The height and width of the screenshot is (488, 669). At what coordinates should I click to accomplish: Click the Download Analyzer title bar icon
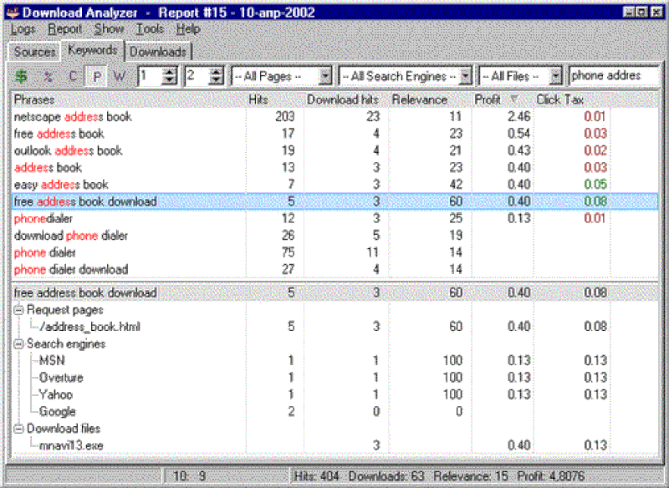tap(10, 12)
